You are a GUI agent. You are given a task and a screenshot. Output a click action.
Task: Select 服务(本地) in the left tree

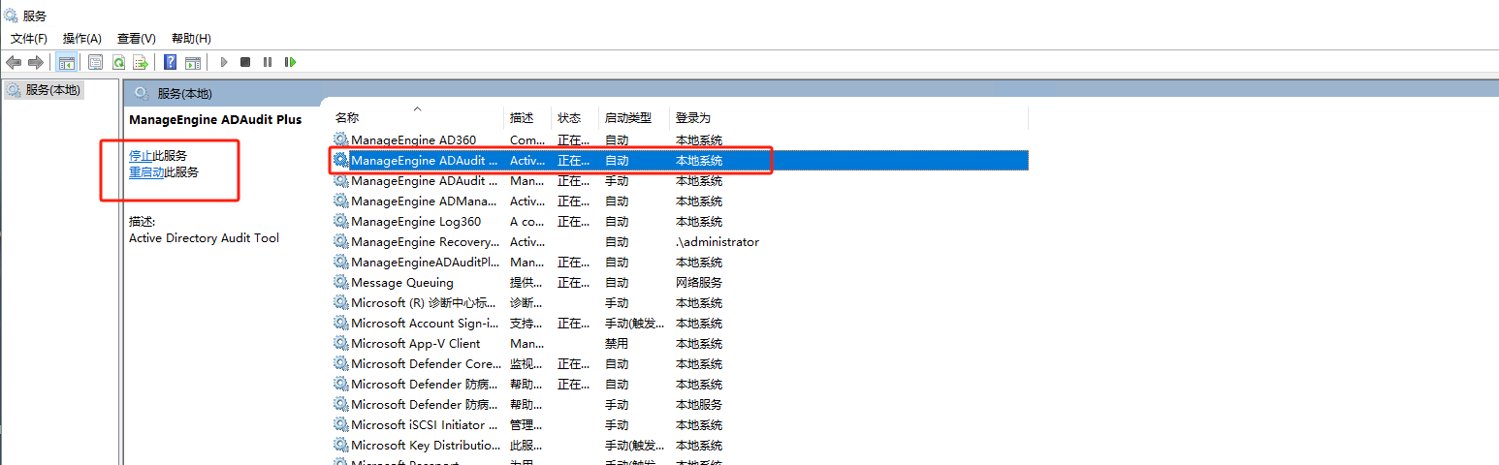coord(53,89)
